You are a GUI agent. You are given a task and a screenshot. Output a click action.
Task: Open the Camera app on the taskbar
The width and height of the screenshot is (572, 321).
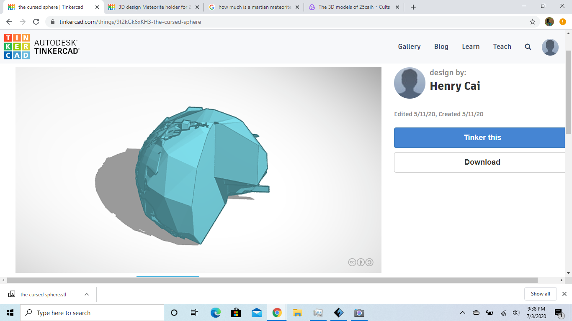(x=359, y=313)
